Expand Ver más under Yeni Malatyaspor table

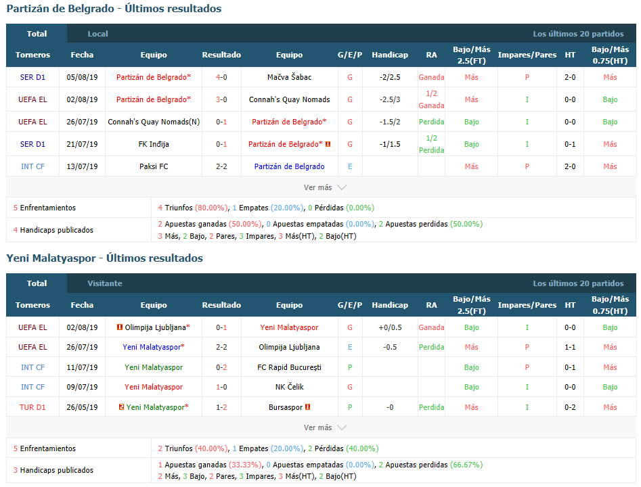click(x=325, y=427)
